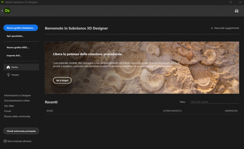The height and width of the screenshot is (149, 244).
Task: Click Importa AxF option
Action: 14,56
